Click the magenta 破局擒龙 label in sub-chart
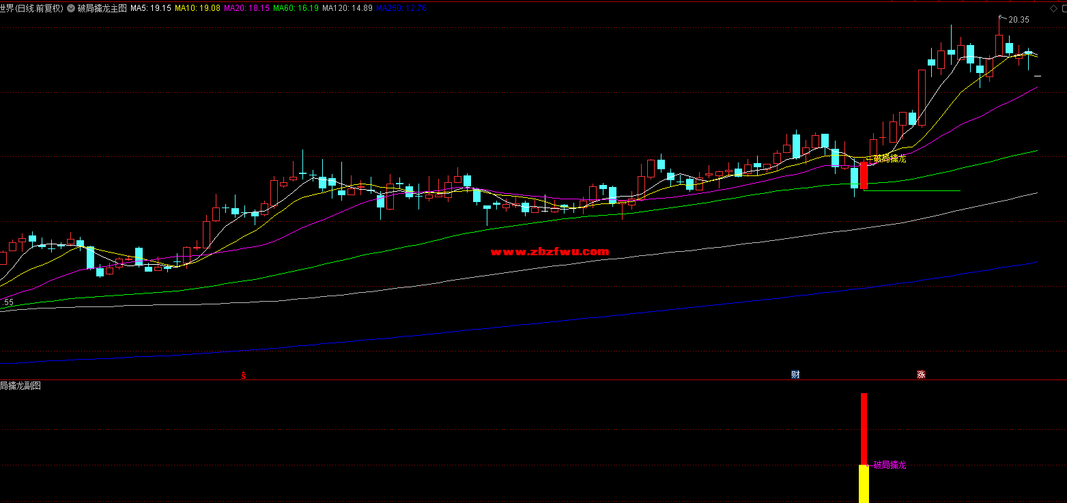1067x503 pixels. tap(890, 465)
